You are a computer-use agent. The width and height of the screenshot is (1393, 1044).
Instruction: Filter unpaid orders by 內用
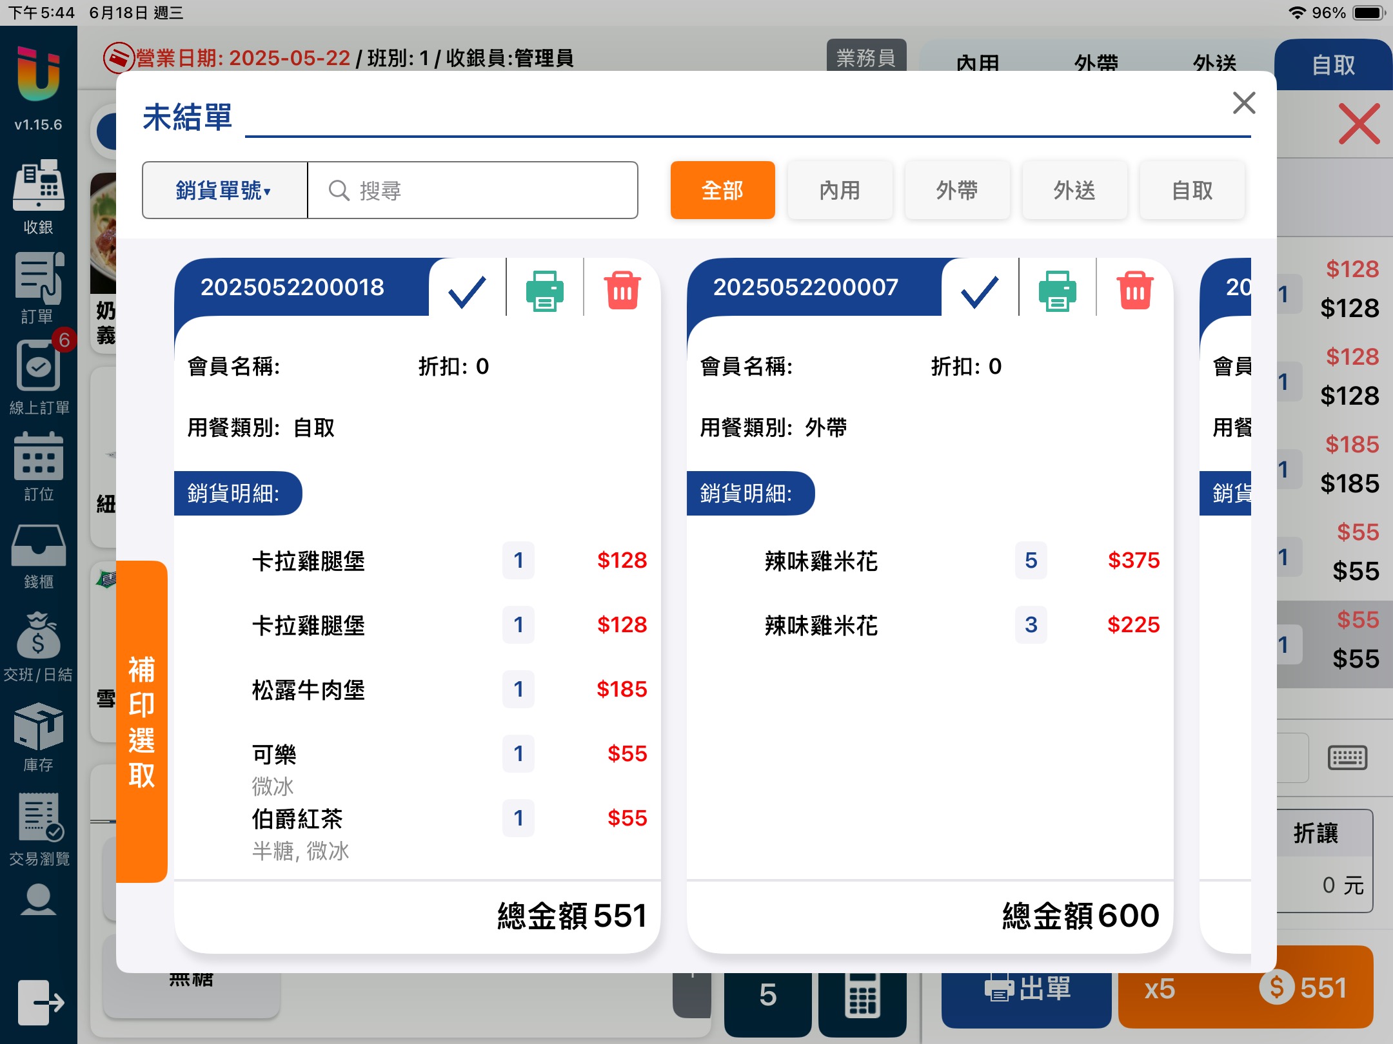(840, 190)
